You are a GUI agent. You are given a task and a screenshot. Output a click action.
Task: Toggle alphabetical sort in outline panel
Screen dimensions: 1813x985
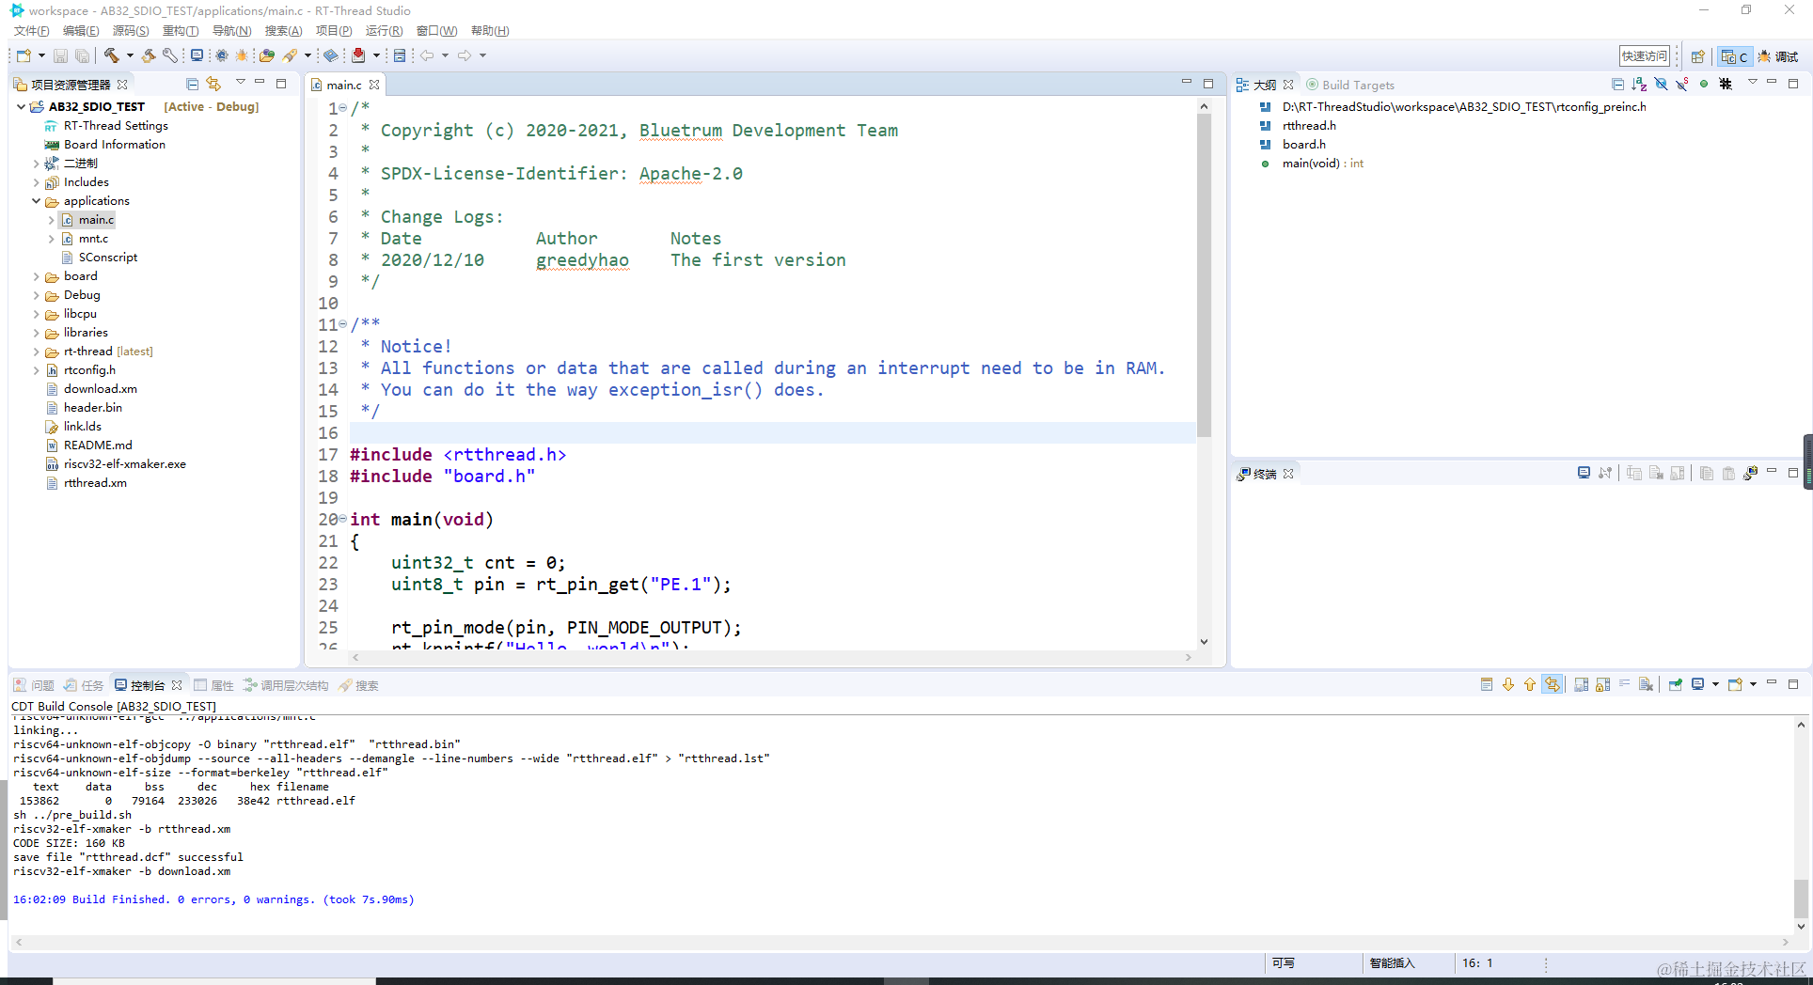tap(1639, 84)
